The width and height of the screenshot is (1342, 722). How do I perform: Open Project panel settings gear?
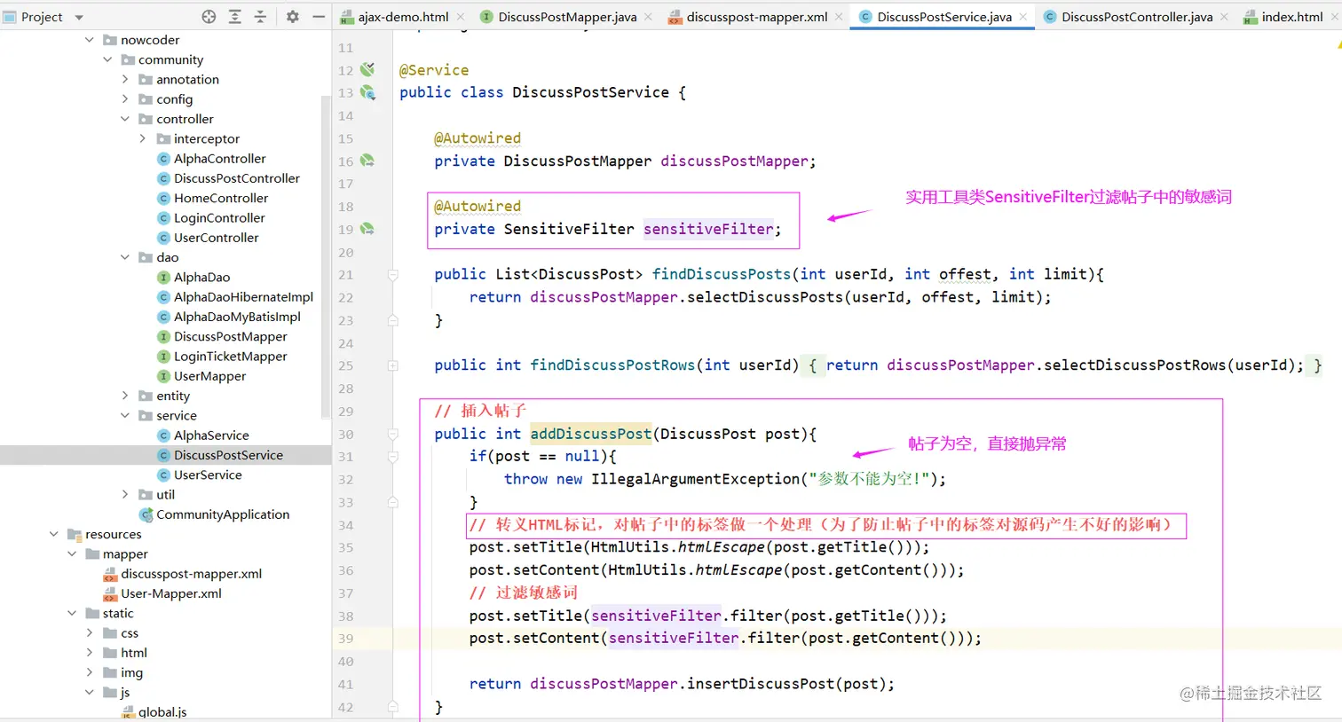pos(293,17)
